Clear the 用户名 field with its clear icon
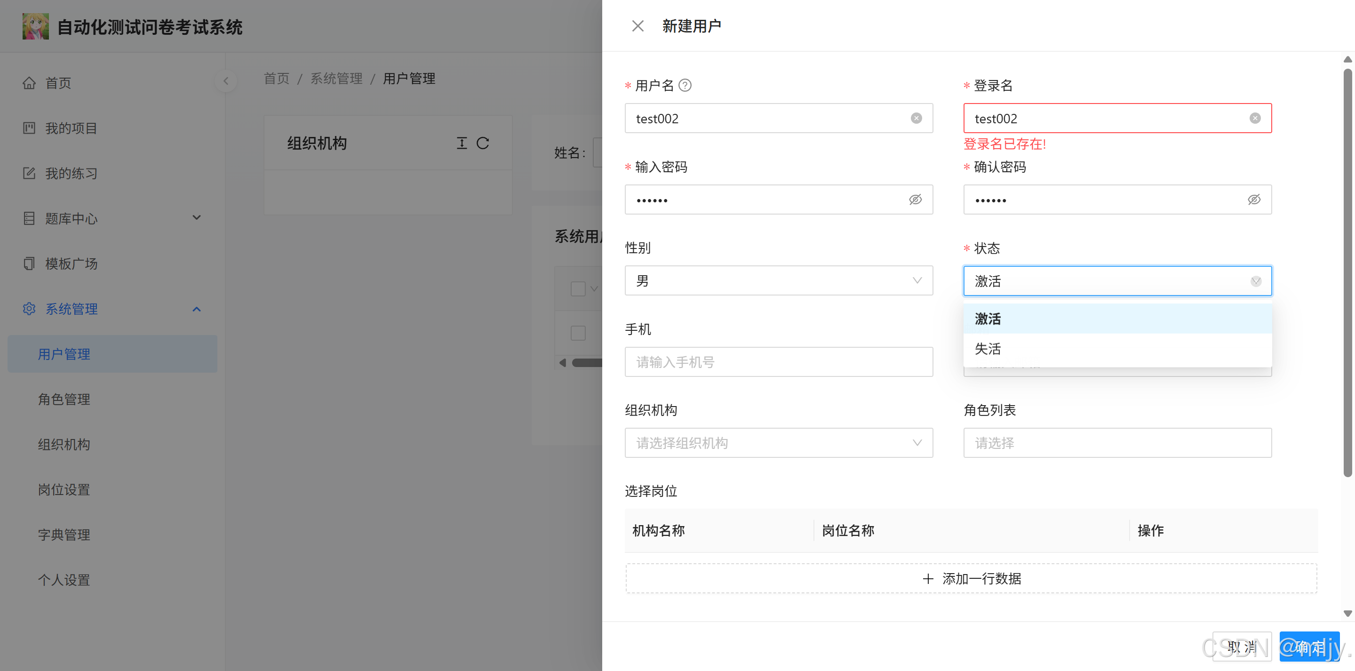Viewport: 1355px width, 671px height. (916, 119)
